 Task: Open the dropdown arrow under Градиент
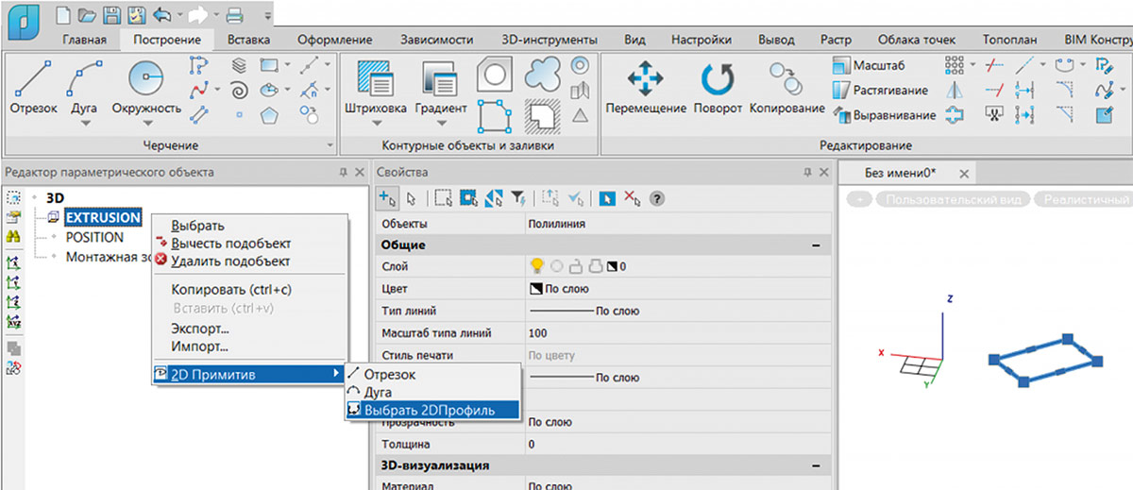(x=440, y=123)
